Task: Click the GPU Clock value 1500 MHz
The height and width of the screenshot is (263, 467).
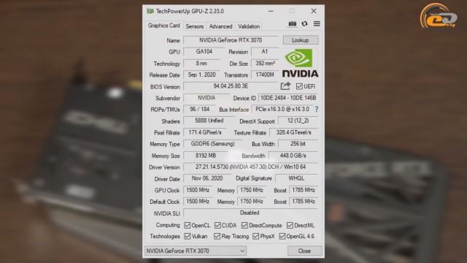Action: coord(198,190)
